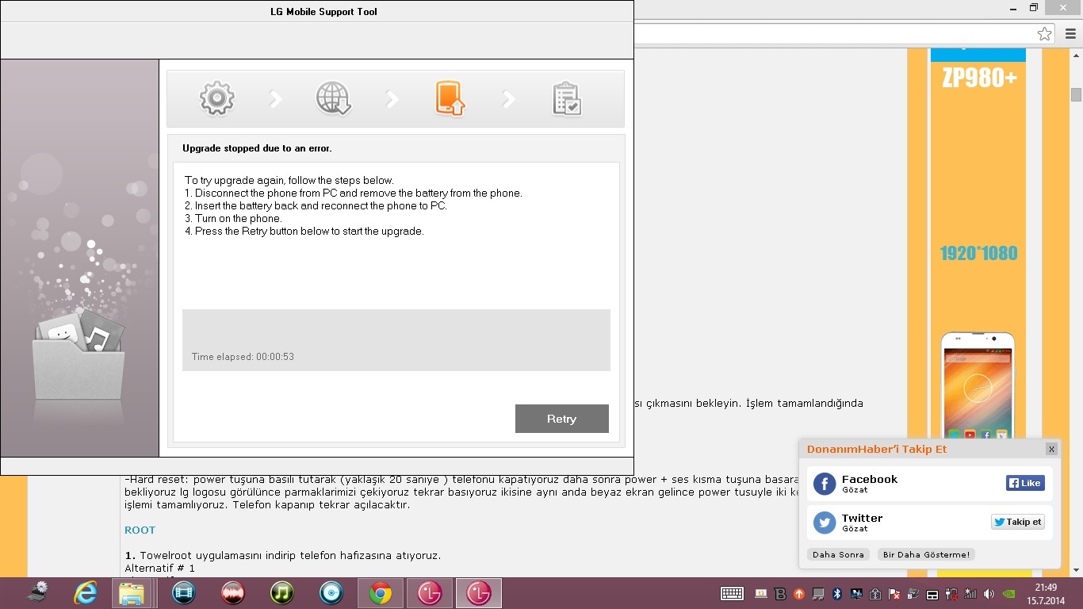The image size is (1083, 609).
Task: Click the Bluetooth tray icon
Action: (x=836, y=593)
